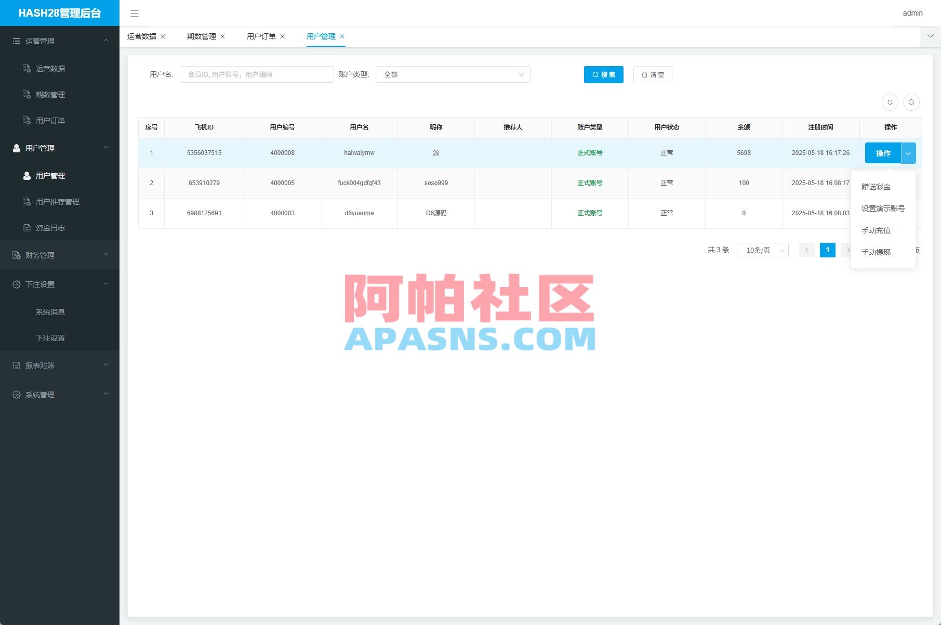This screenshot has width=941, height=625.
Task: Select 用户推荐管理 in the sidebar
Action: point(57,202)
